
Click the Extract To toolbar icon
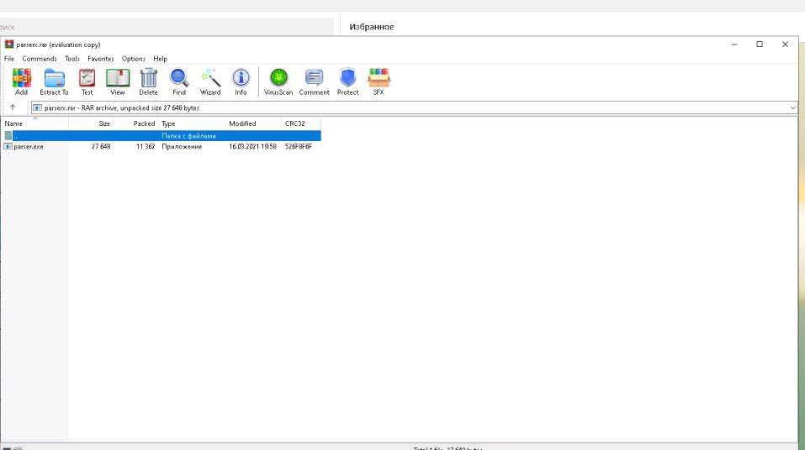(x=54, y=81)
